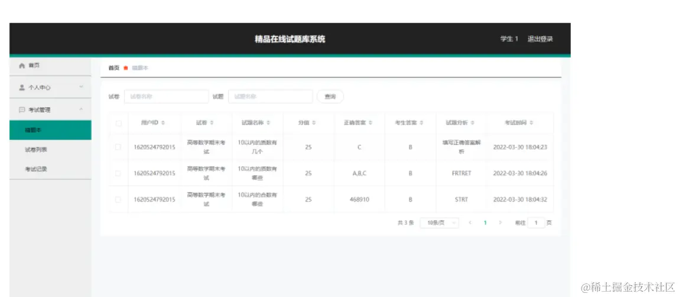Check the row for 10以内的质数有几个
The height and width of the screenshot is (297, 679).
click(x=118, y=147)
